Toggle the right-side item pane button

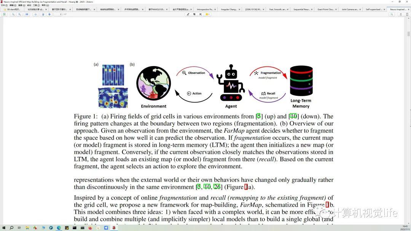coord(407,14)
